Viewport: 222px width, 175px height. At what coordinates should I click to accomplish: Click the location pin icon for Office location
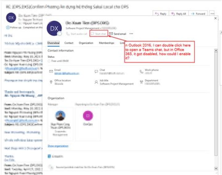[x=51, y=82]
